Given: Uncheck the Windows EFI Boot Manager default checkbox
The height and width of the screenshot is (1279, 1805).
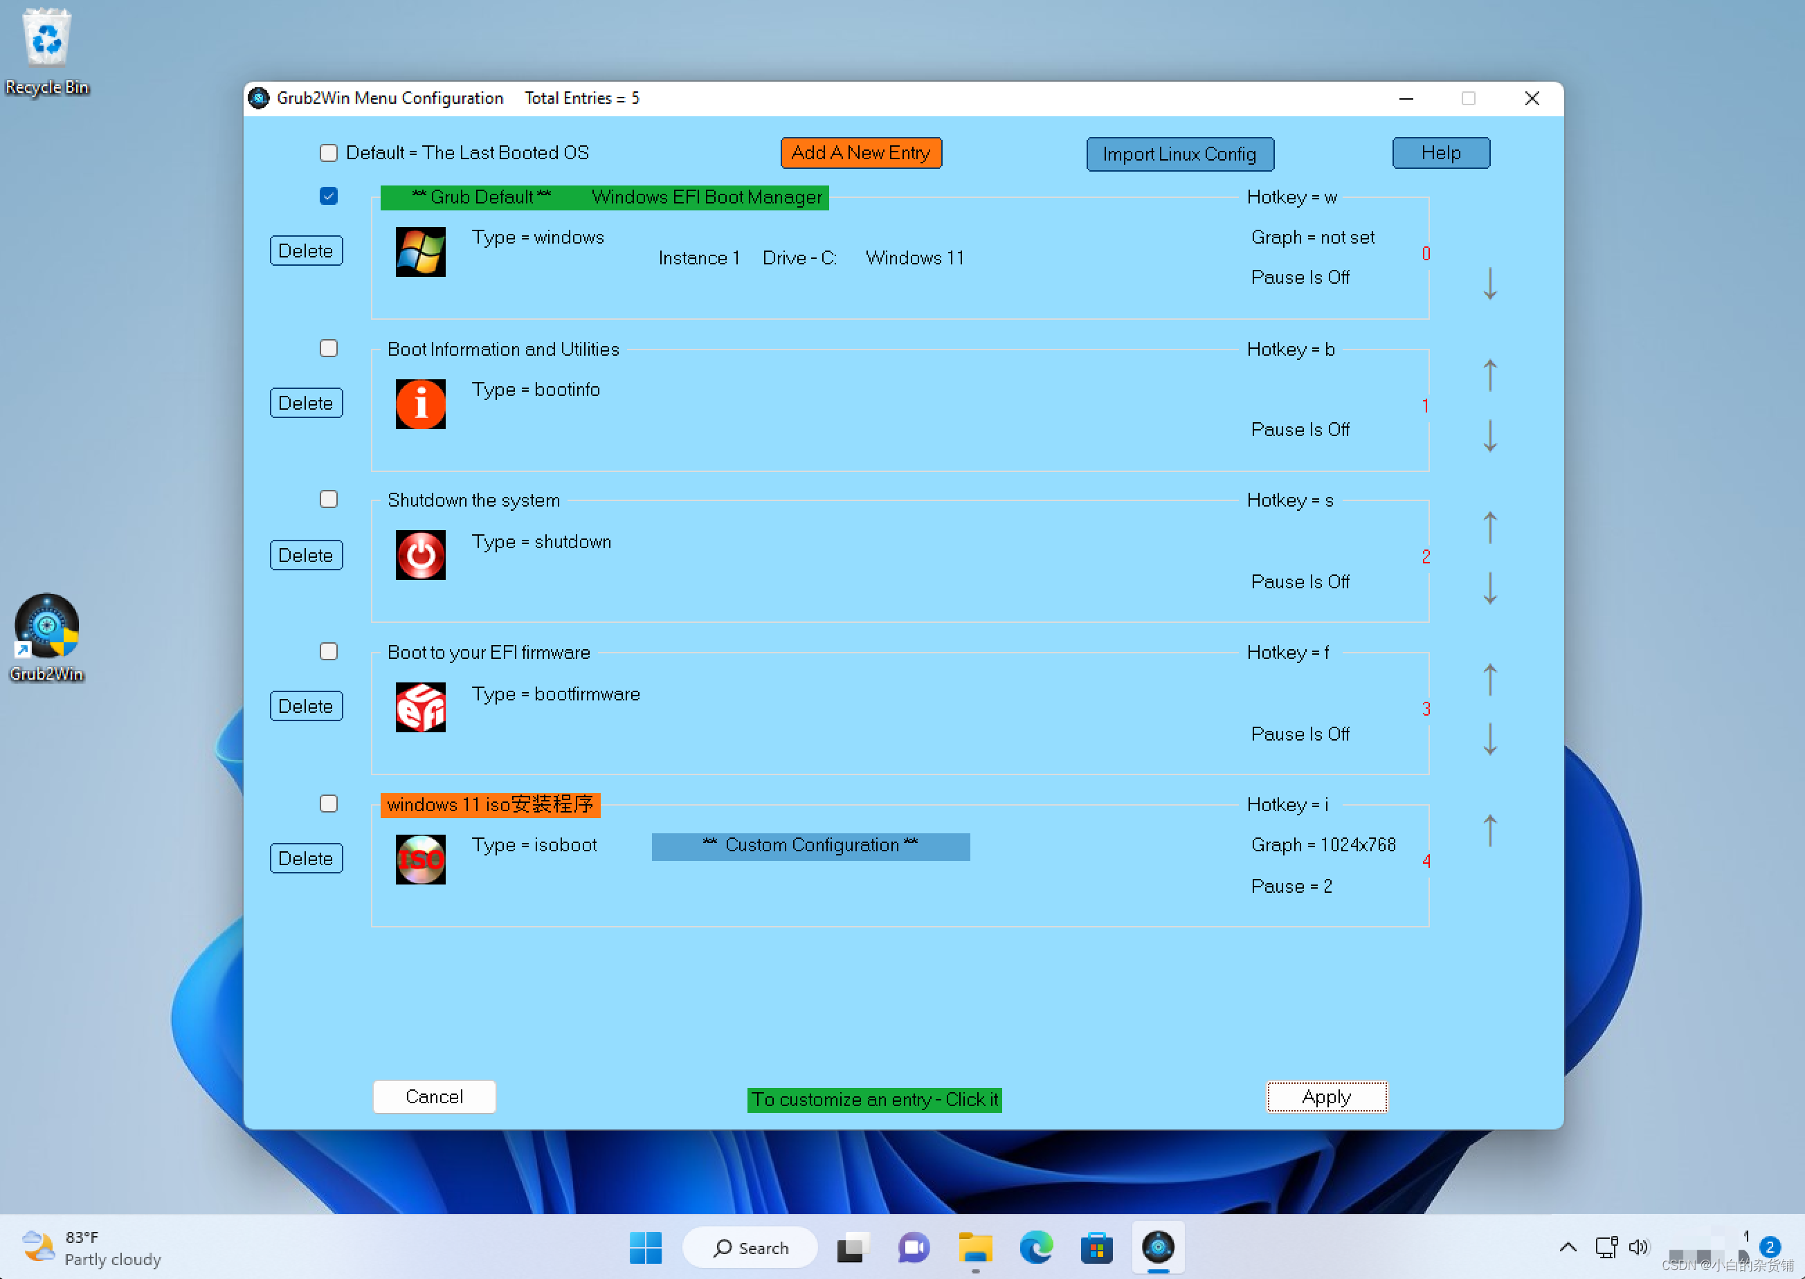Looking at the screenshot, I should [328, 196].
